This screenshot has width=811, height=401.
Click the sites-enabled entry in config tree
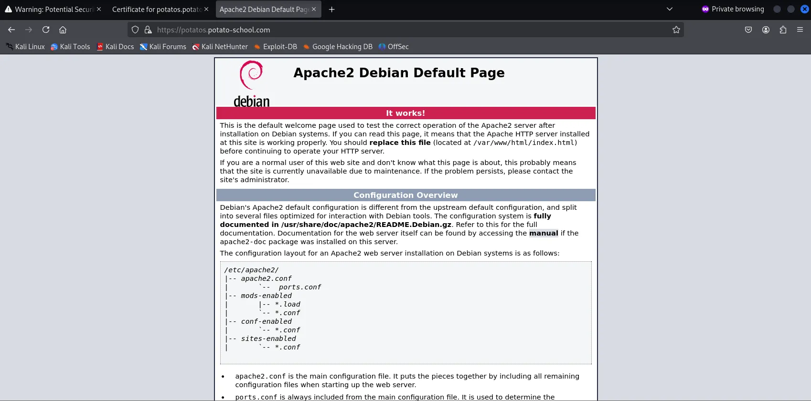pyautogui.click(x=268, y=339)
